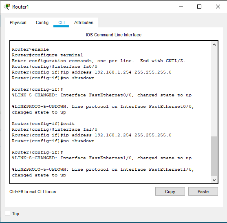227x223 pixels.
Task: Select the CLI tab
Action: (62, 22)
